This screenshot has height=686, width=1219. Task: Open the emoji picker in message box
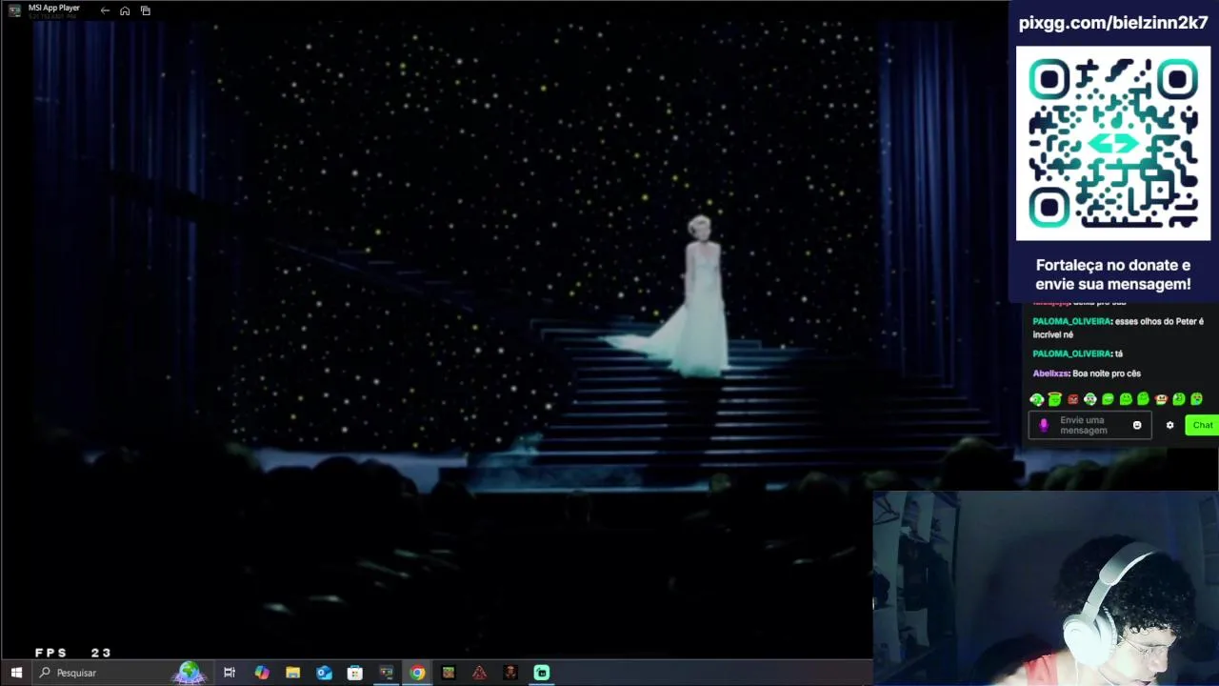1137,426
